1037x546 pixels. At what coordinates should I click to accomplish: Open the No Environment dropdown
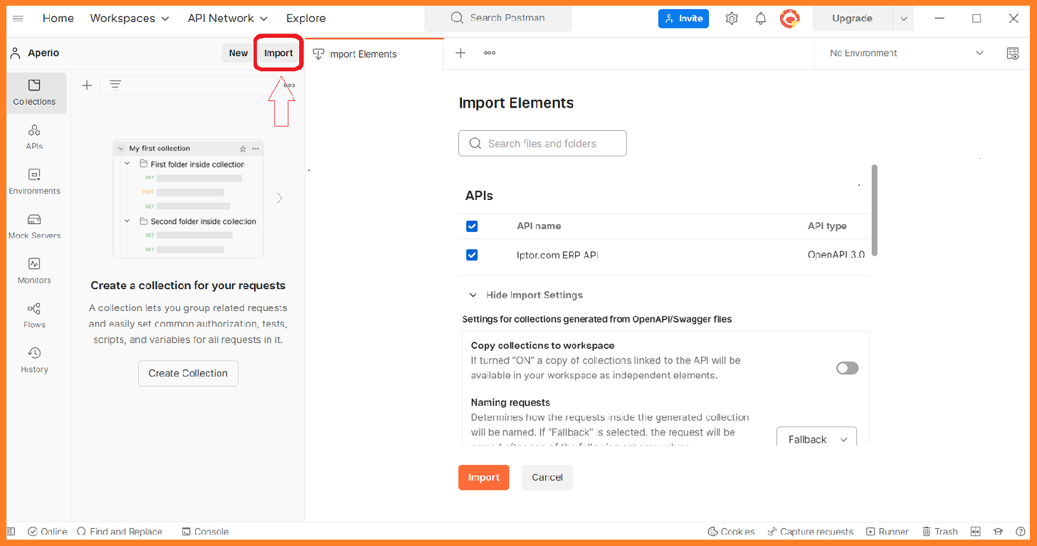[906, 53]
